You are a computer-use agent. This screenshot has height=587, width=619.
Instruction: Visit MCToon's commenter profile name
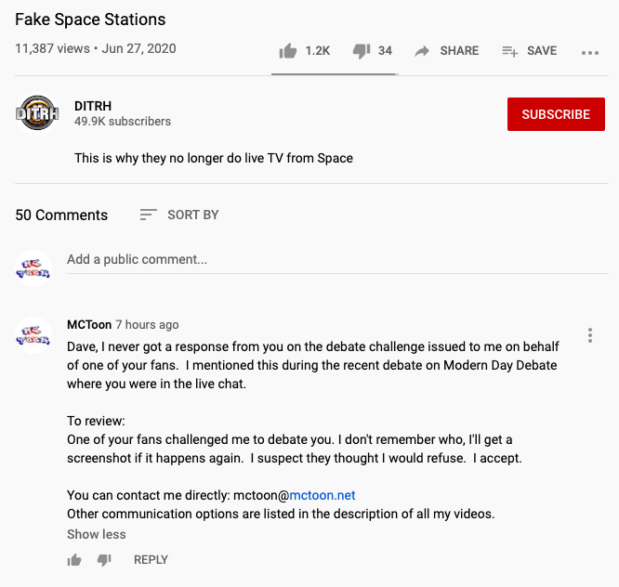pos(89,325)
